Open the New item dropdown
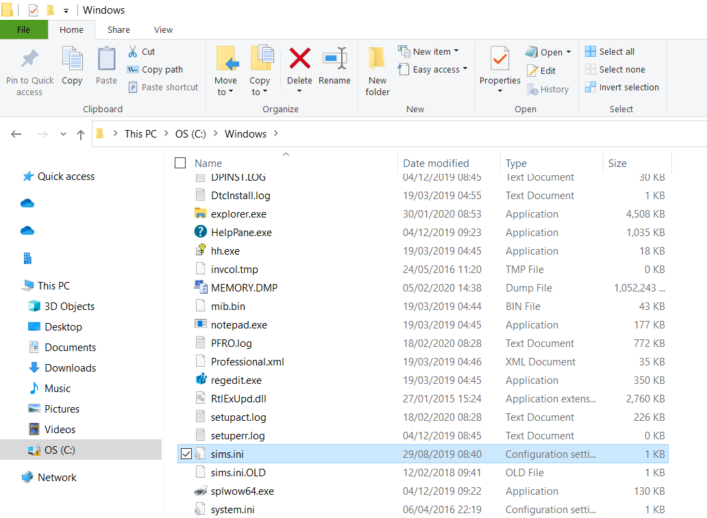Image resolution: width=707 pixels, height=518 pixels. tap(456, 51)
